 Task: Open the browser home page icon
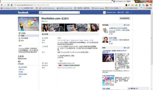12,5
